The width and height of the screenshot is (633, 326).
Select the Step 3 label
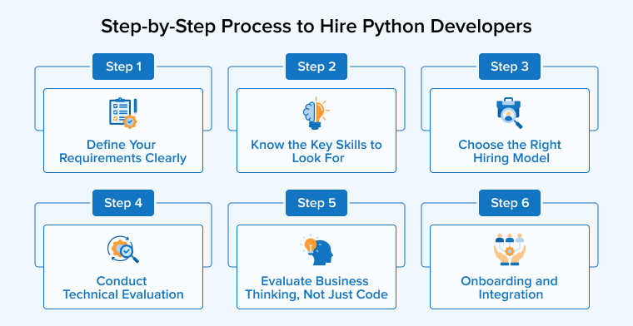click(x=510, y=67)
